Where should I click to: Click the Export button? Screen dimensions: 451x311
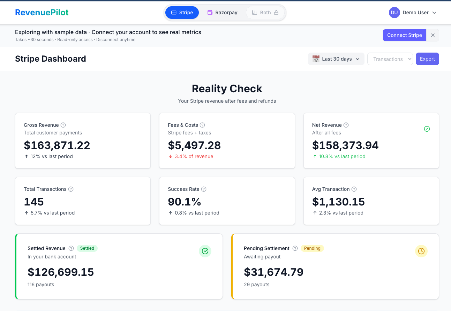pos(427,59)
